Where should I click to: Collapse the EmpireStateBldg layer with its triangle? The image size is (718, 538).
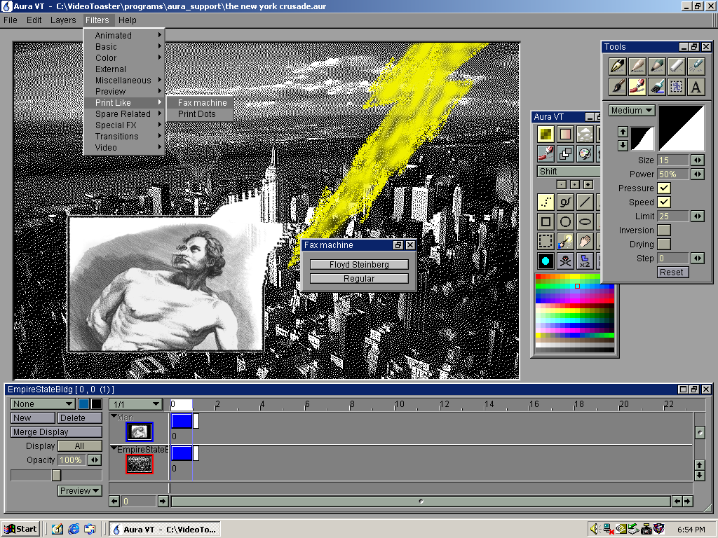point(114,448)
